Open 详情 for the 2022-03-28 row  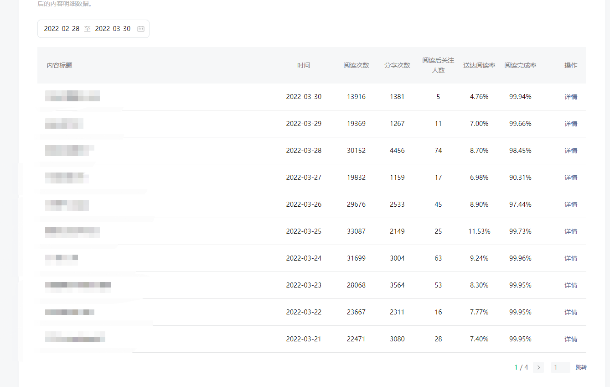coord(571,151)
